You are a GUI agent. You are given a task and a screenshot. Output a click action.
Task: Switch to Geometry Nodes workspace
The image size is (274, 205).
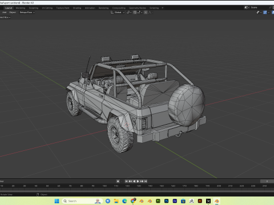click(138, 8)
